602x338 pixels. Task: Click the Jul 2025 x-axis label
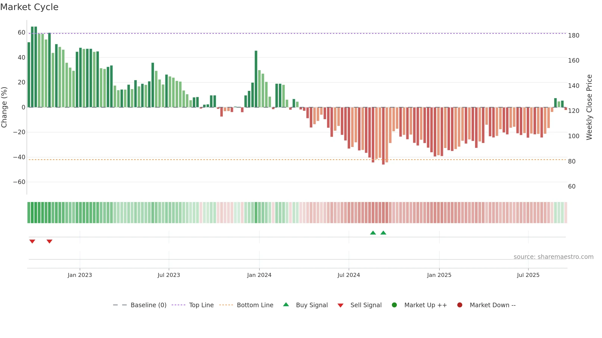[x=528, y=275]
